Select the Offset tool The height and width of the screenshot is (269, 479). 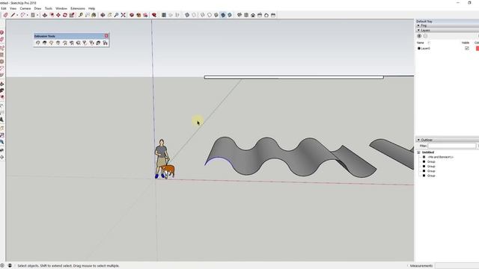pyautogui.click(x=52, y=15)
